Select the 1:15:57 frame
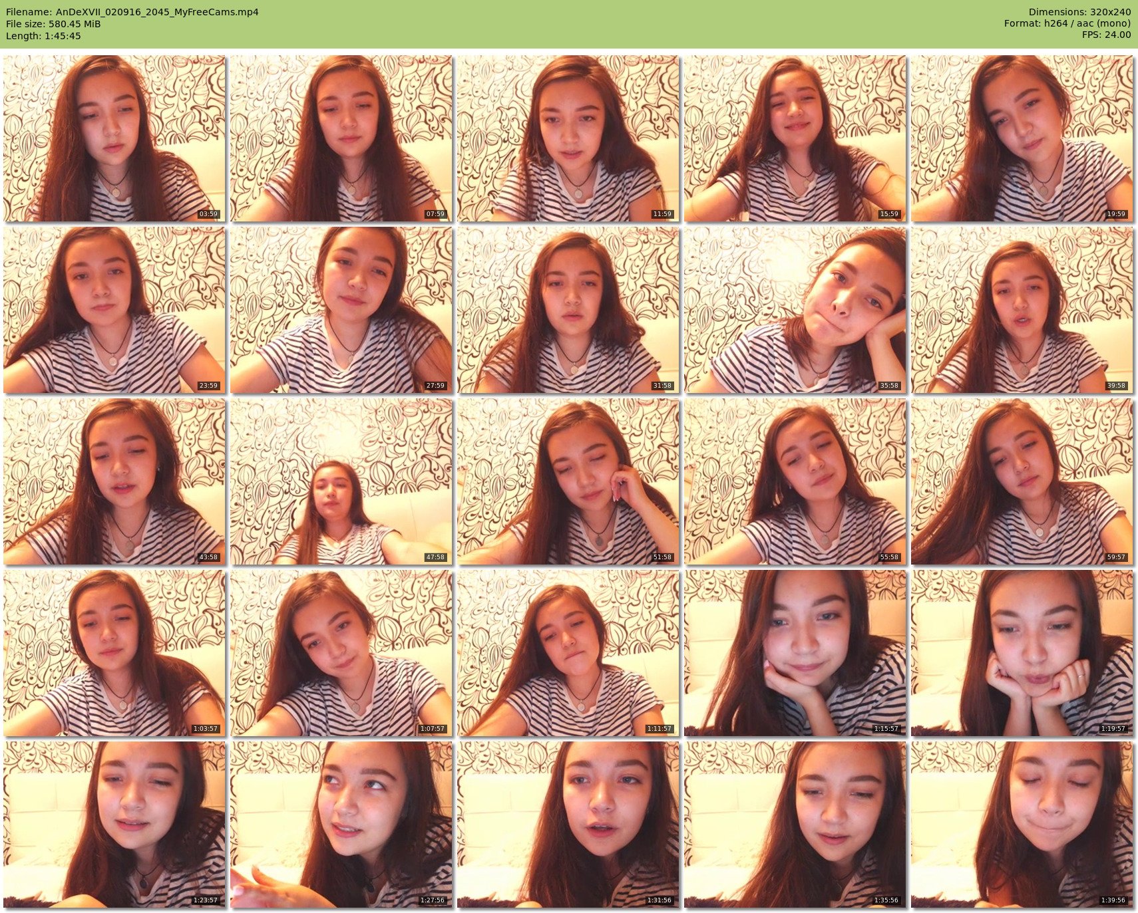The image size is (1138, 913). click(795, 653)
